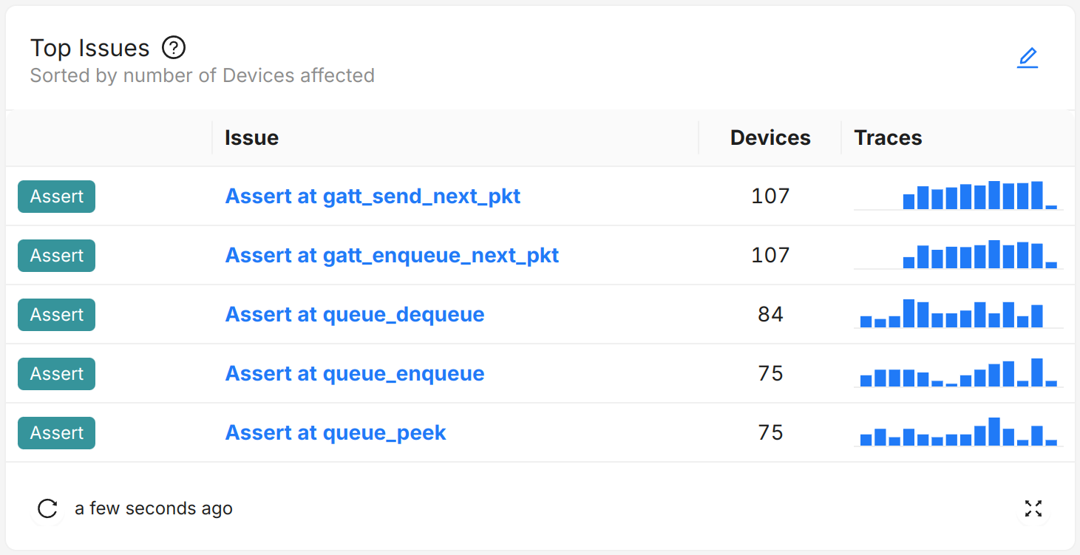Click the Traces column header
Image resolution: width=1080 pixels, height=555 pixels.
pyautogui.click(x=888, y=138)
